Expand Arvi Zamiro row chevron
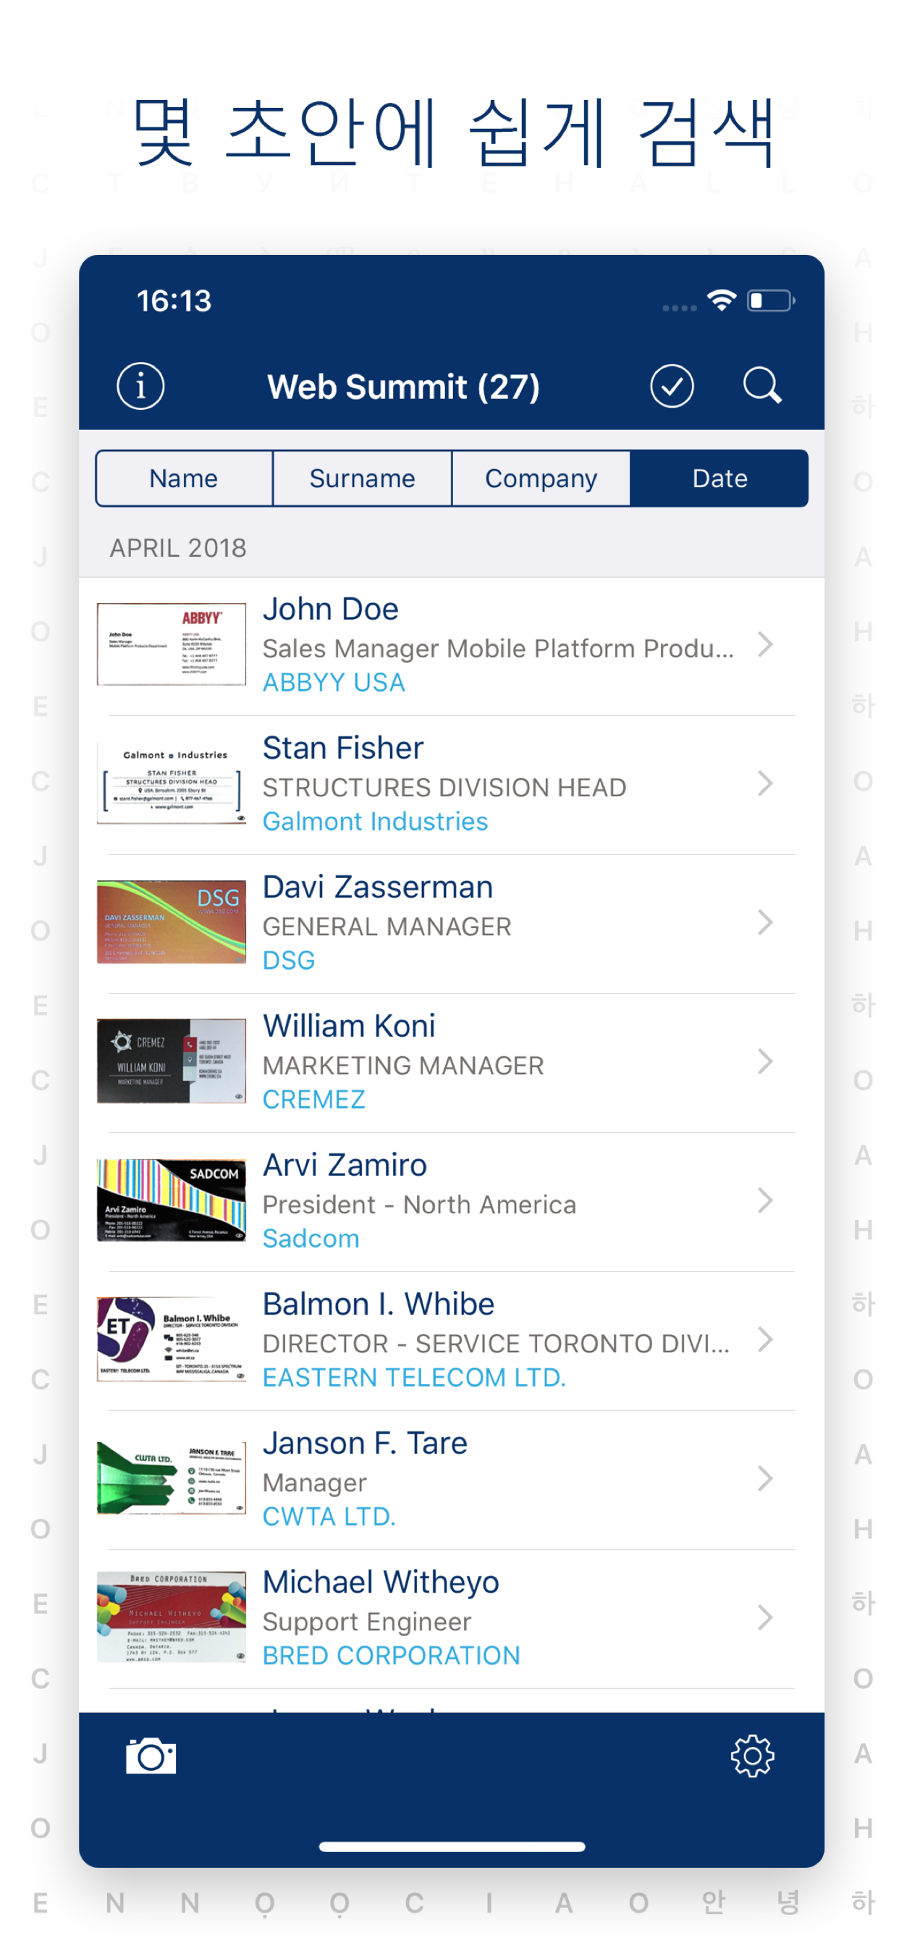Screen dimensions: 899x1946 pyautogui.click(x=764, y=1200)
